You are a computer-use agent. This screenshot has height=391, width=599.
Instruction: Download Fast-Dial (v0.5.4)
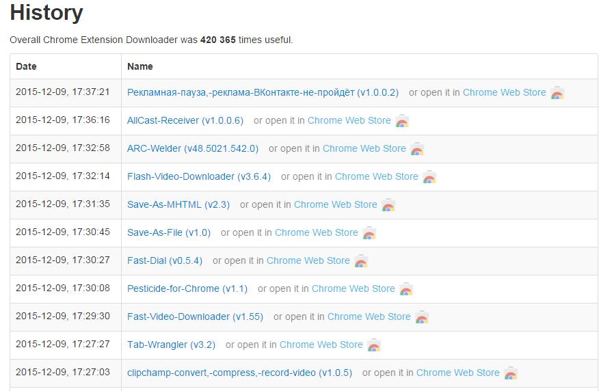[x=165, y=260]
